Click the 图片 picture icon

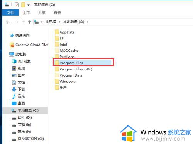(14, 75)
